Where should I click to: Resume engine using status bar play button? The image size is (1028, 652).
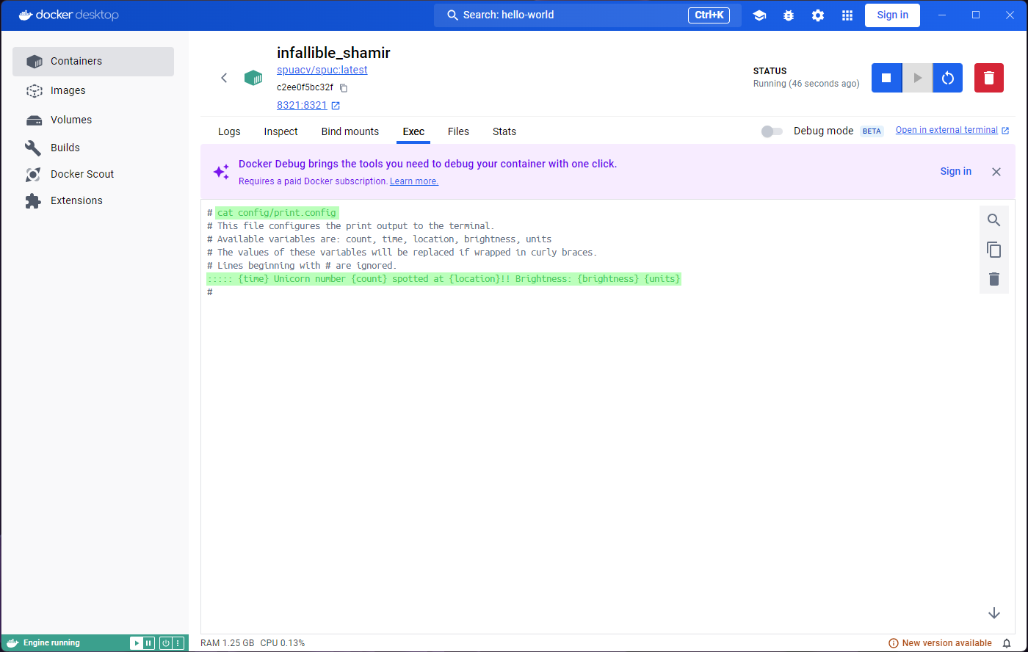pos(137,643)
